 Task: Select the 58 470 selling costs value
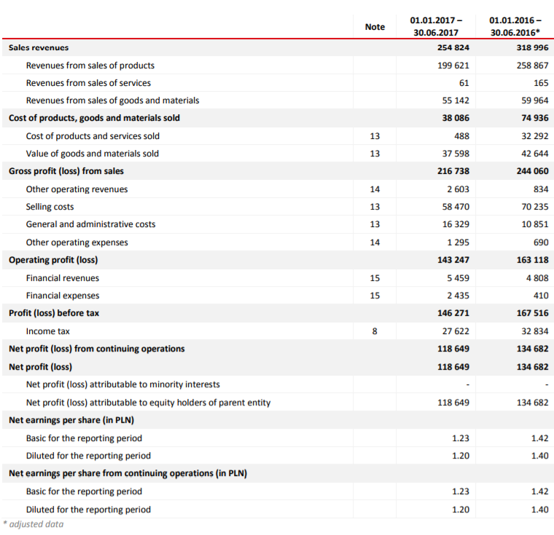pyautogui.click(x=456, y=207)
